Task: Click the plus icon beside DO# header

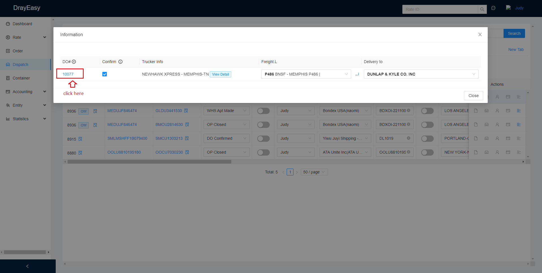Action: pos(74,62)
